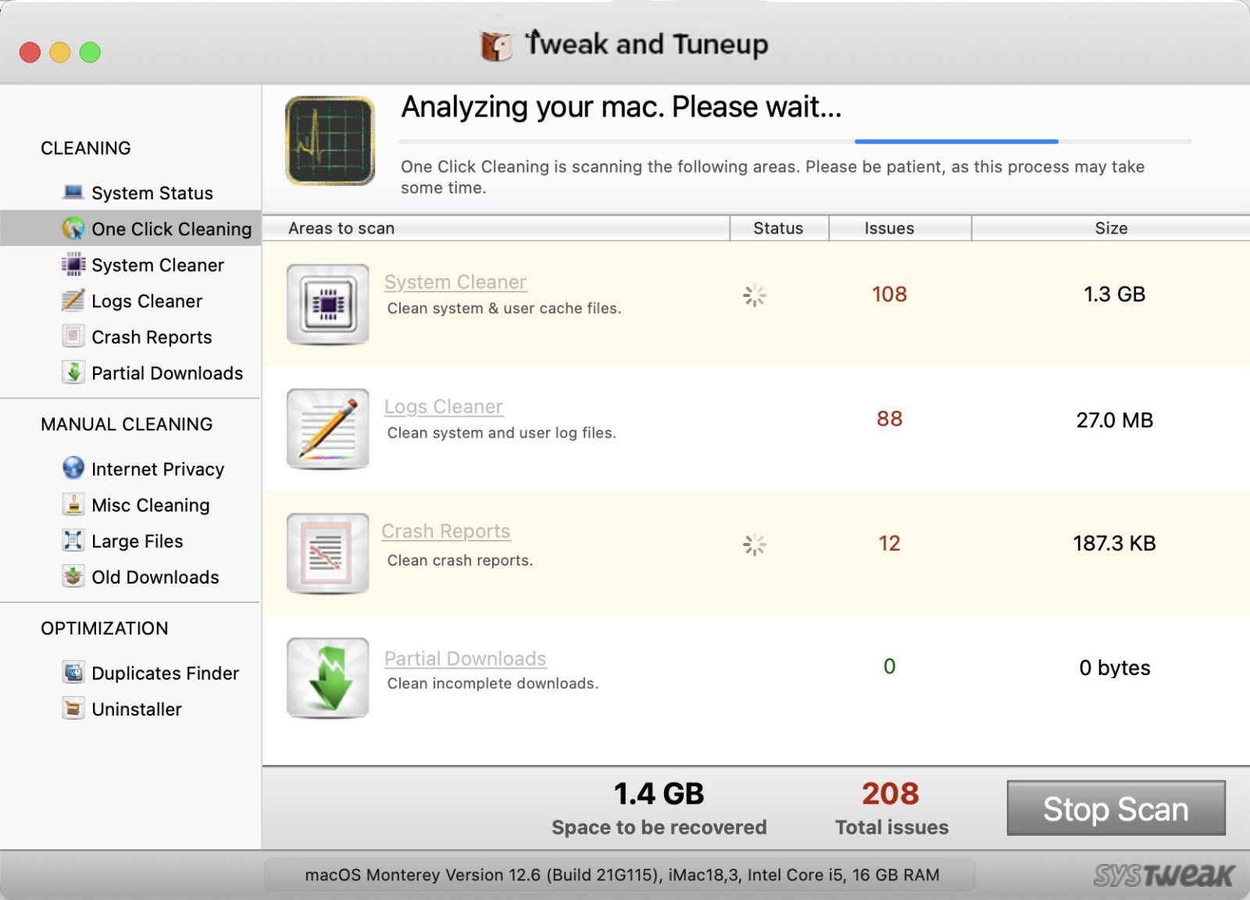Click the Crash Reports icon in the sidebar

point(73,337)
